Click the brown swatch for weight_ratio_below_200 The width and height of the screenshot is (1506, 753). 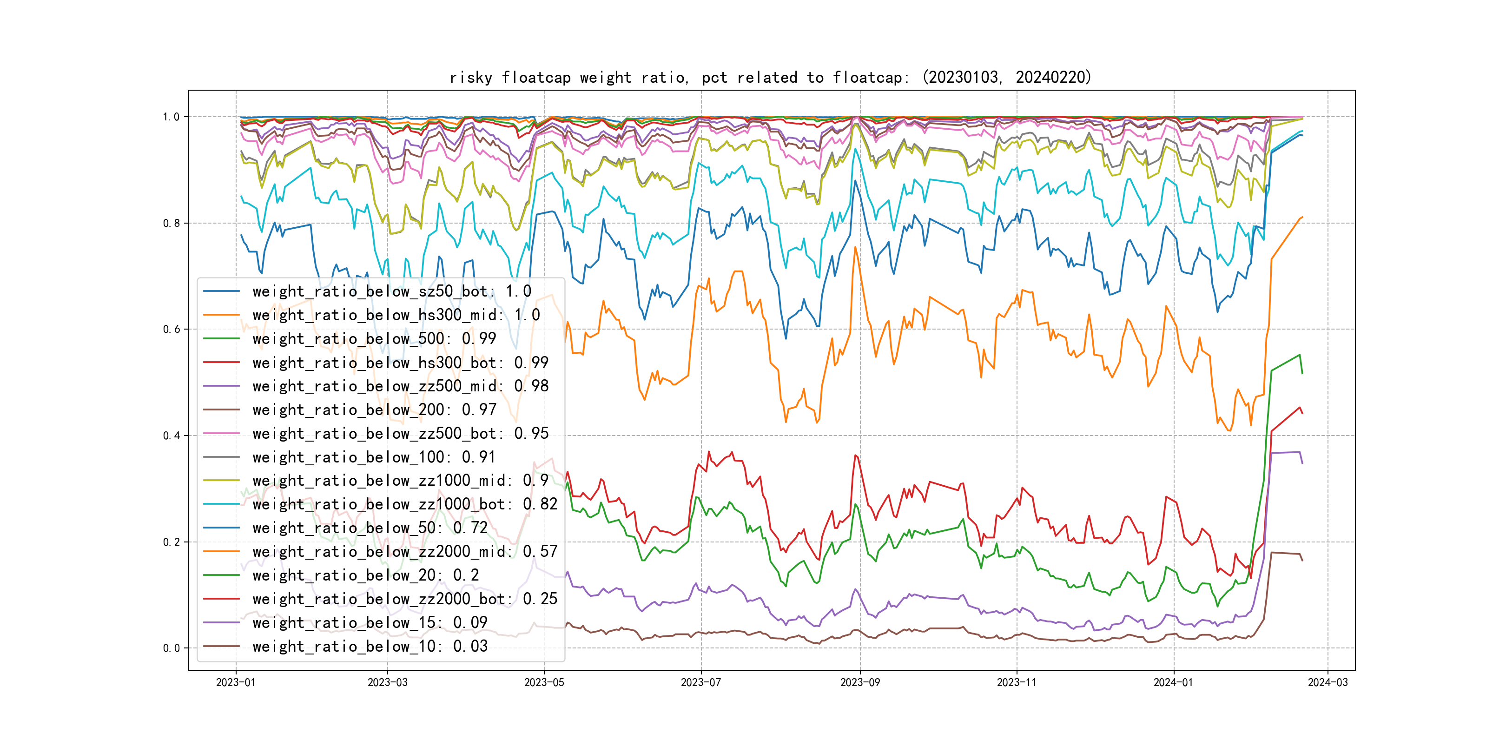pyautogui.click(x=221, y=410)
